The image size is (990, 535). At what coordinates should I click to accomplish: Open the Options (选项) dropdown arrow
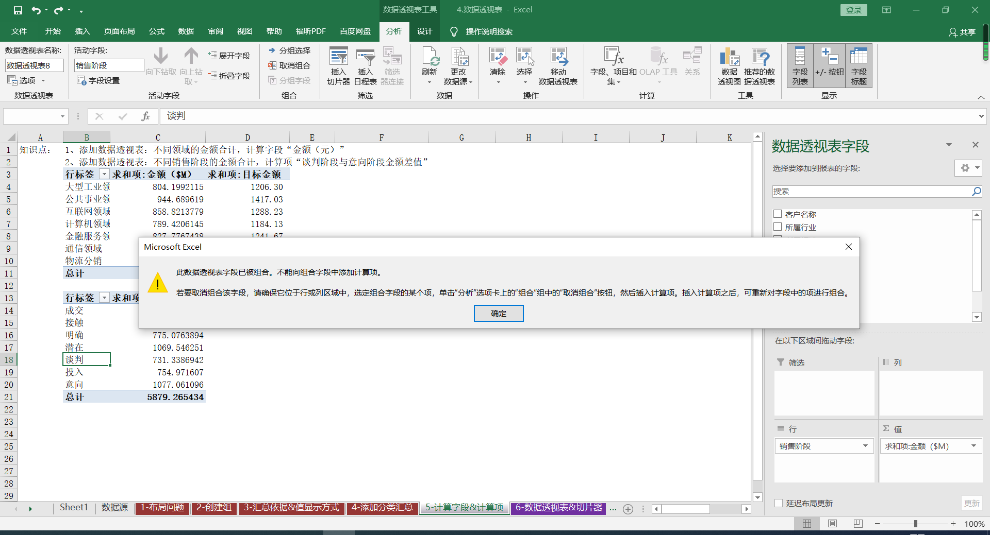coord(43,81)
